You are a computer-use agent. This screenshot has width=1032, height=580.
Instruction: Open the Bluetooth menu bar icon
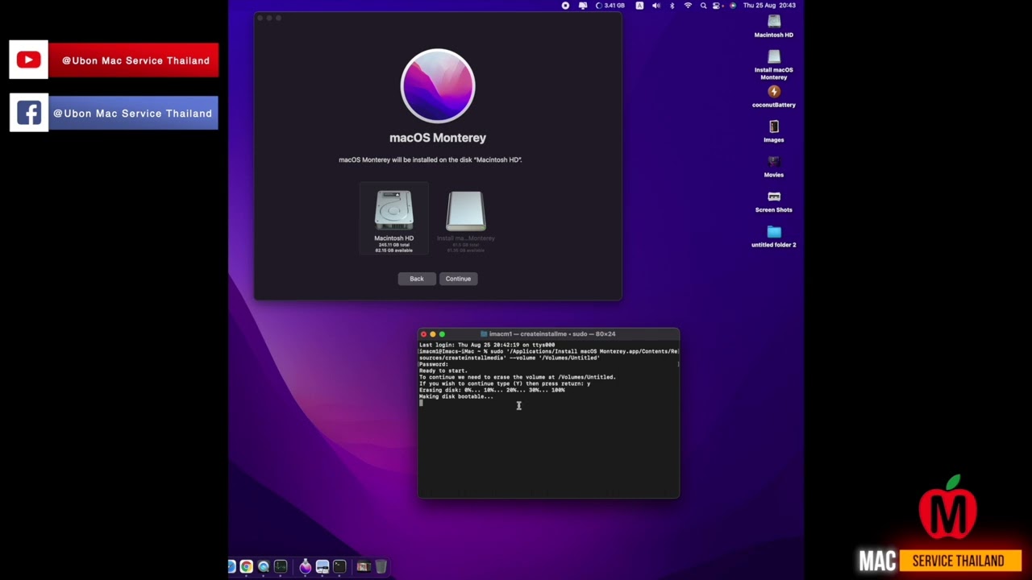(672, 6)
